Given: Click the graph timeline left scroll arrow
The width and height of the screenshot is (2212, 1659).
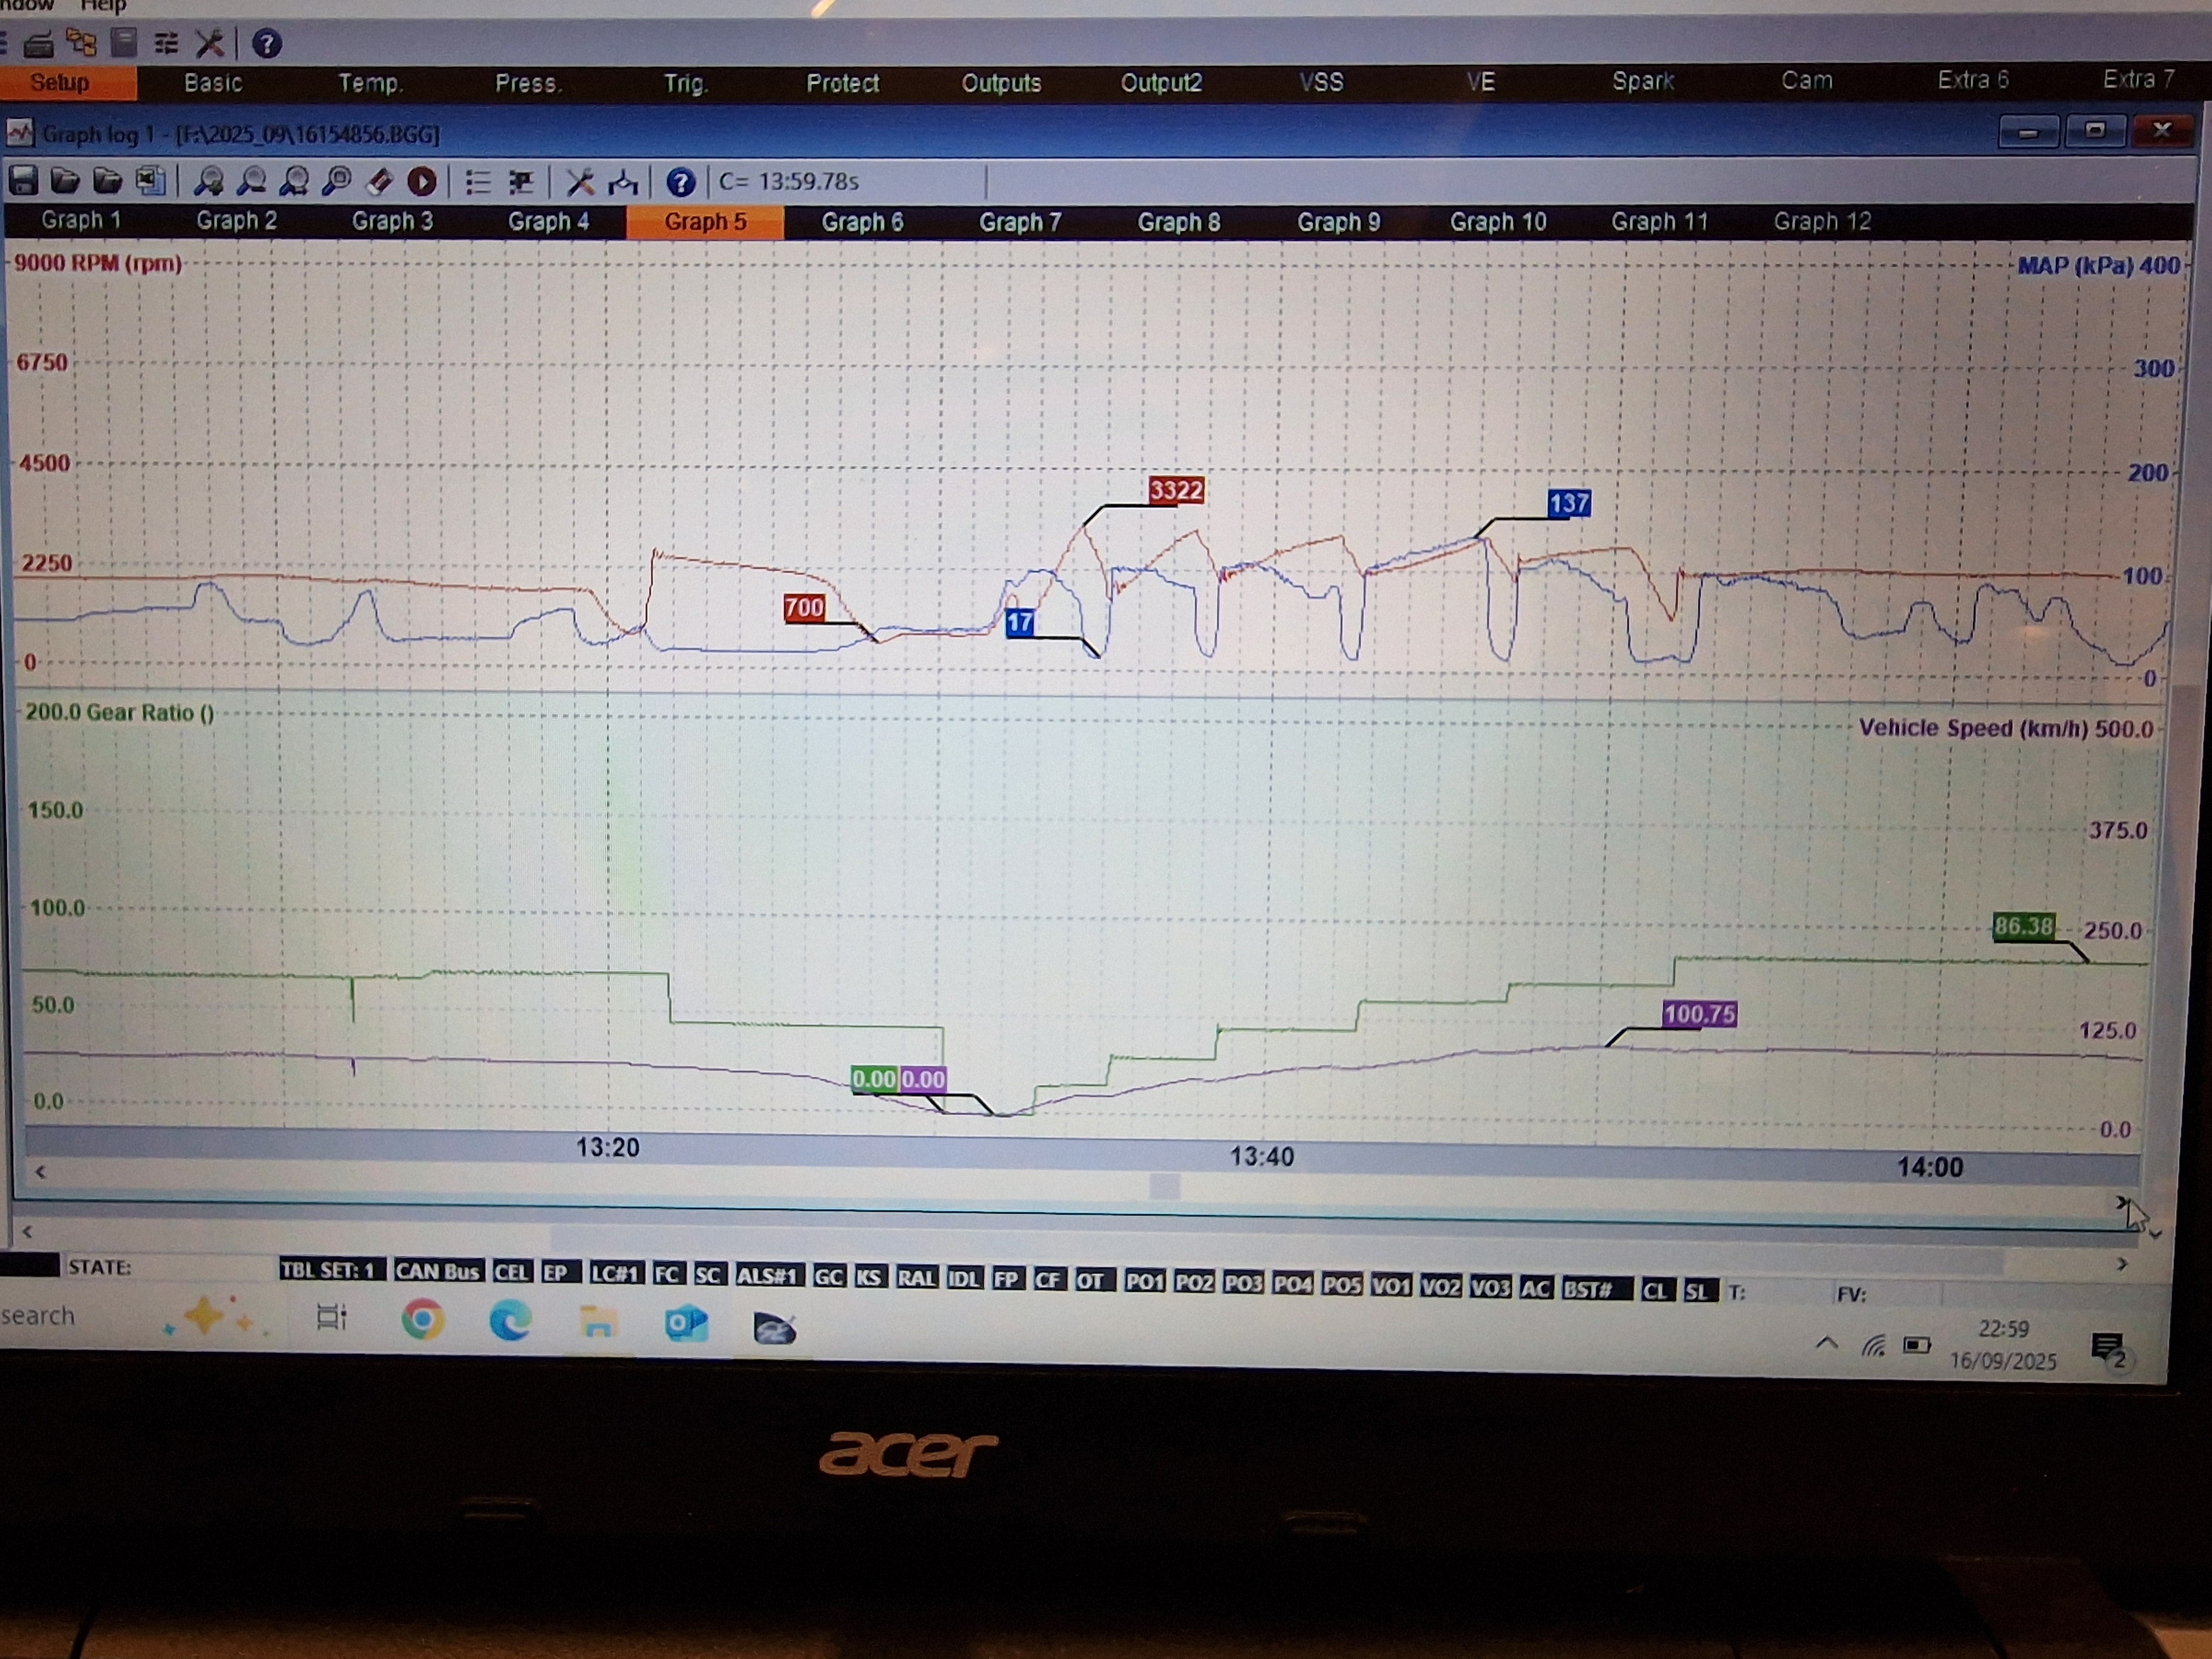Looking at the screenshot, I should pyautogui.click(x=40, y=1171).
